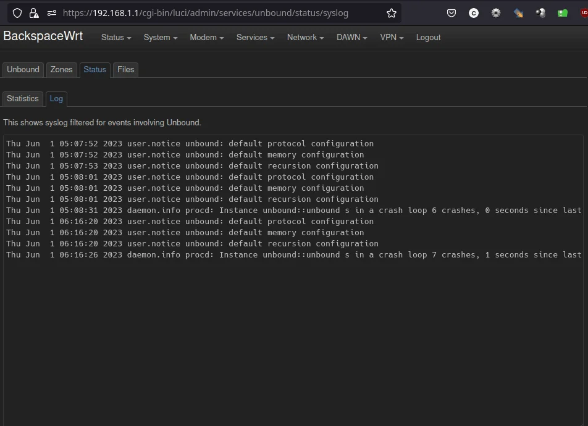The height and width of the screenshot is (426, 588).
Task: Click the grey spheres extension icon
Action: [540, 13]
